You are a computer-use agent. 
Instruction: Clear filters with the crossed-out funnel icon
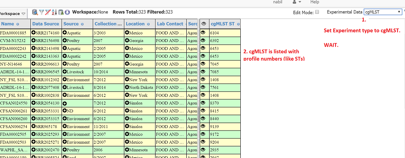point(48,12)
